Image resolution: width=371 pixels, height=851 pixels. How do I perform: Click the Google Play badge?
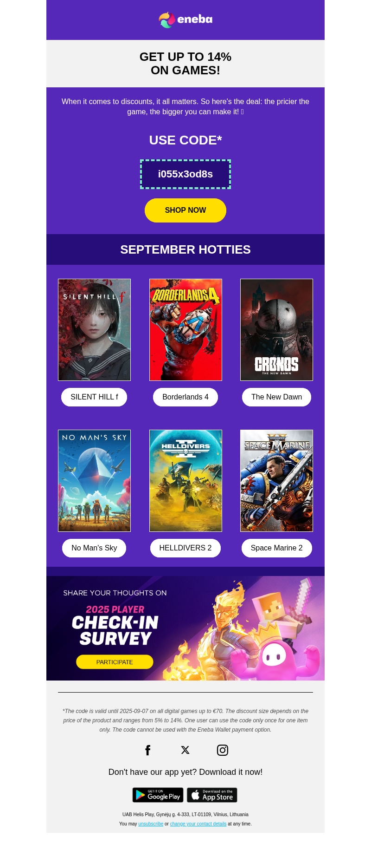(158, 795)
